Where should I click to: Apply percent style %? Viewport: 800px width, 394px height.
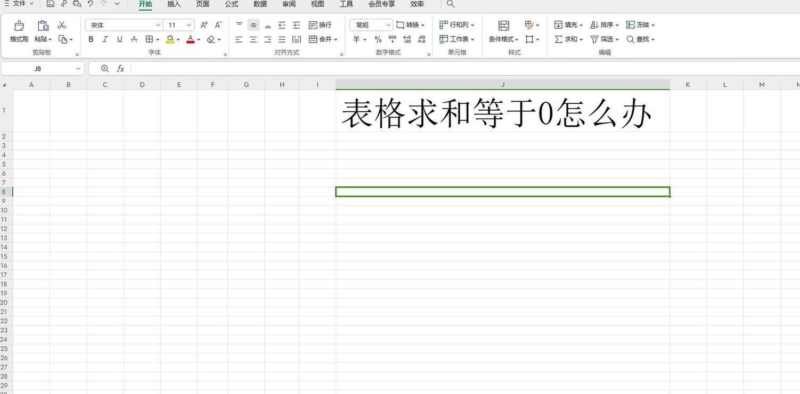pos(378,39)
